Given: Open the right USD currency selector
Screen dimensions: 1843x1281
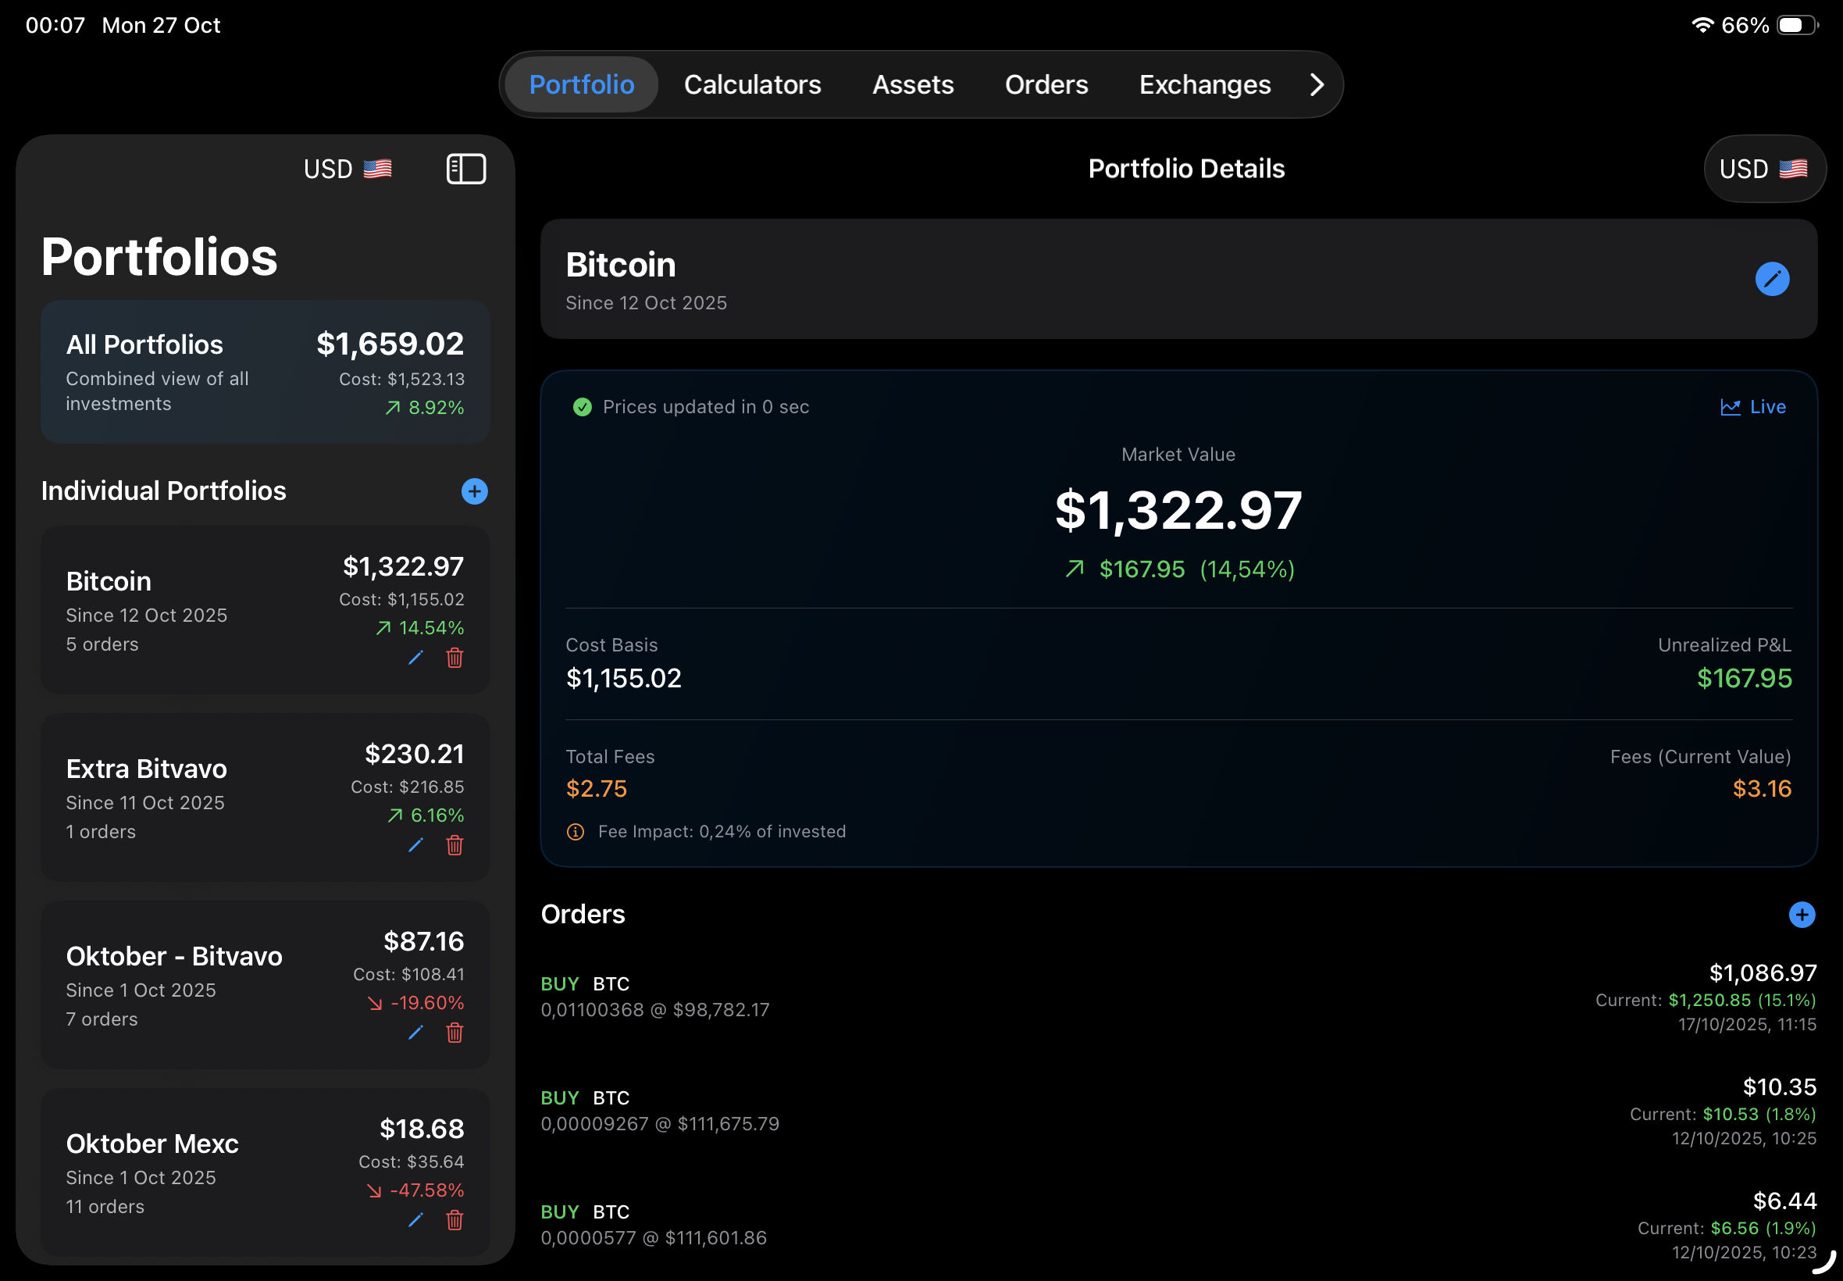Looking at the screenshot, I should (x=1764, y=169).
